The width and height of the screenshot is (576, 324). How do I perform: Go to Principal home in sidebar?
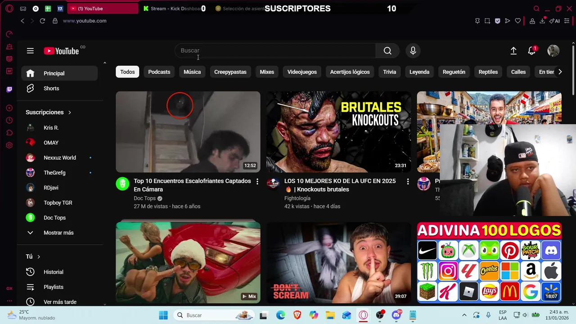[59, 73]
